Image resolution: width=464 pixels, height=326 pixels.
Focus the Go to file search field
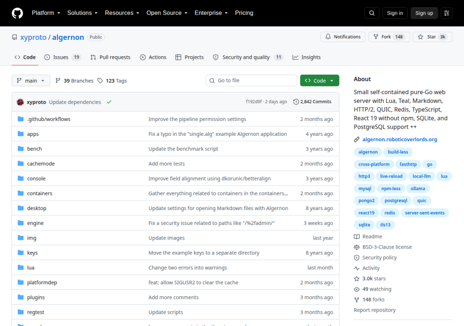click(x=251, y=81)
